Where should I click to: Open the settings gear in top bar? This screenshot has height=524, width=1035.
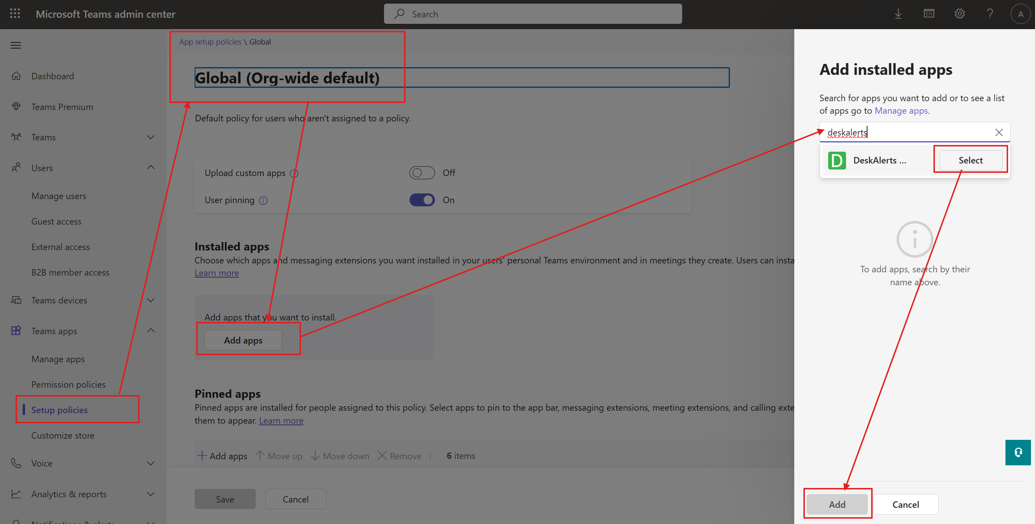(x=960, y=13)
